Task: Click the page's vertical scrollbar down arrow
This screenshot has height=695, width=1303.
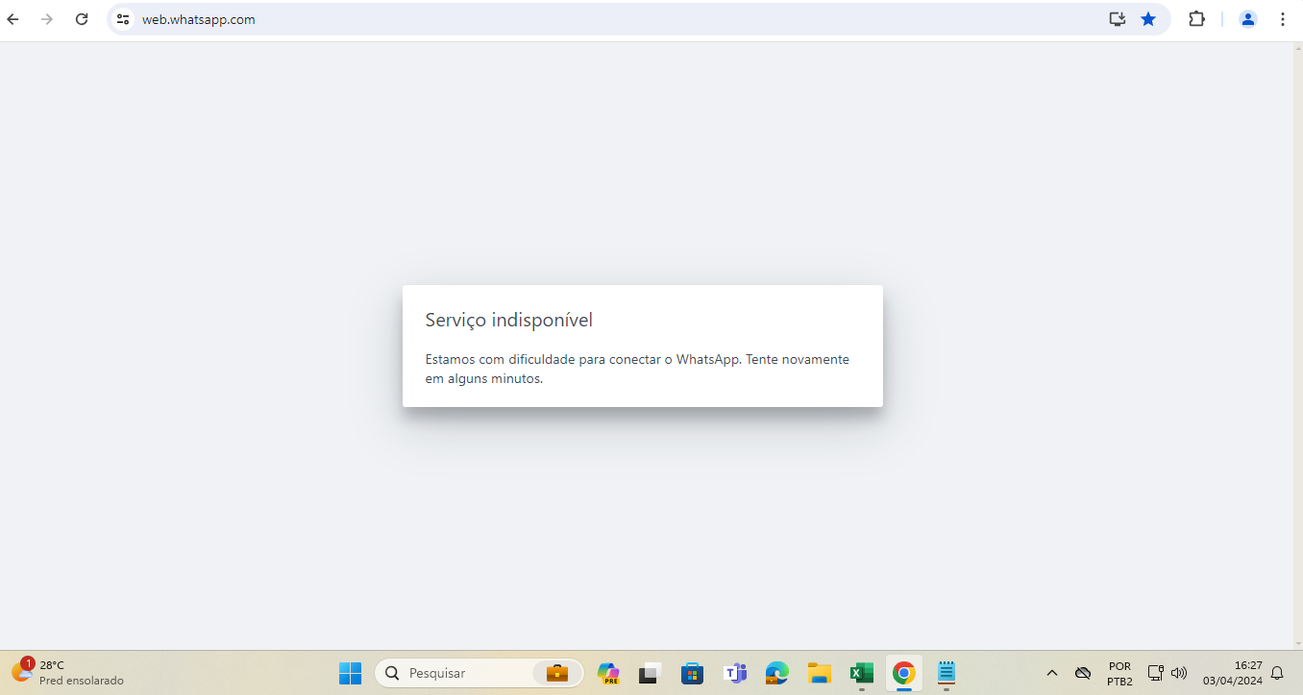Action: pyautogui.click(x=1297, y=643)
